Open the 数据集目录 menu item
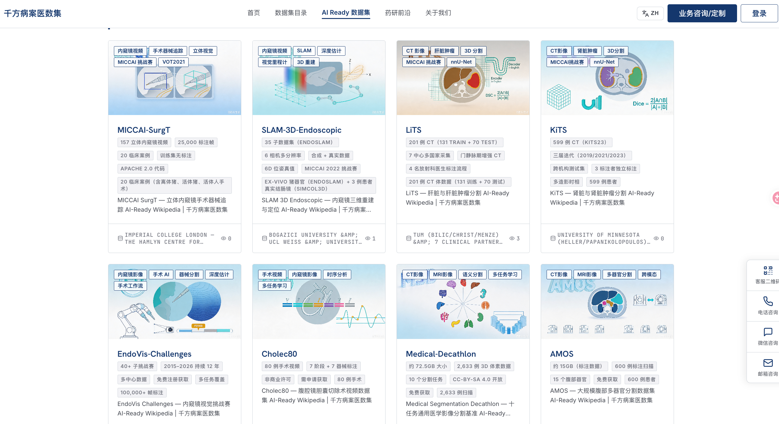 coord(291,13)
